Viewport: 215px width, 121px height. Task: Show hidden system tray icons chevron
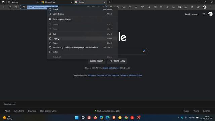(x=178, y=118)
